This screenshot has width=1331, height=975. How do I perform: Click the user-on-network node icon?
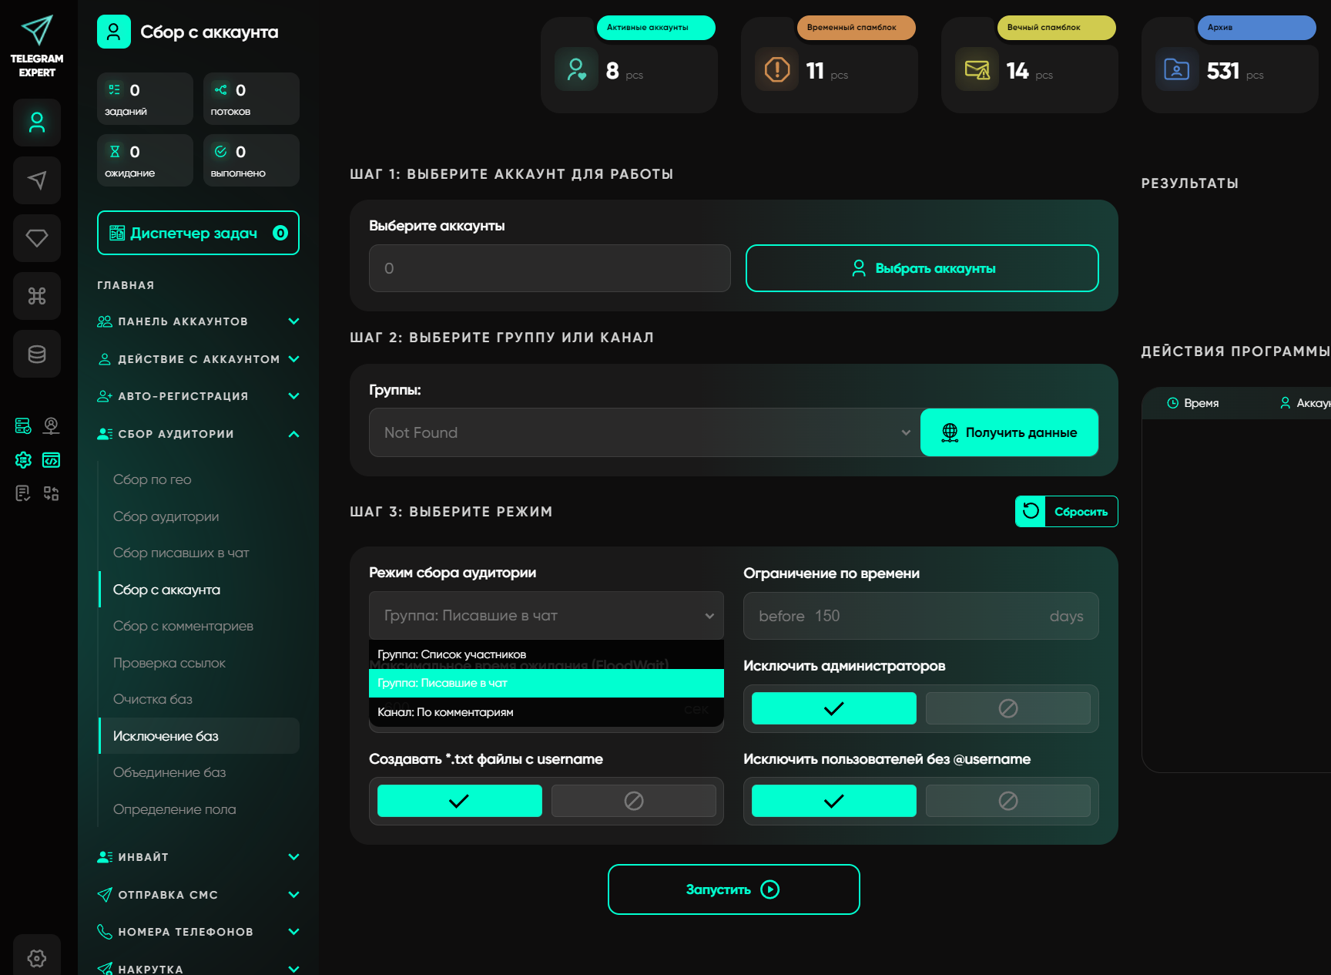pos(52,425)
